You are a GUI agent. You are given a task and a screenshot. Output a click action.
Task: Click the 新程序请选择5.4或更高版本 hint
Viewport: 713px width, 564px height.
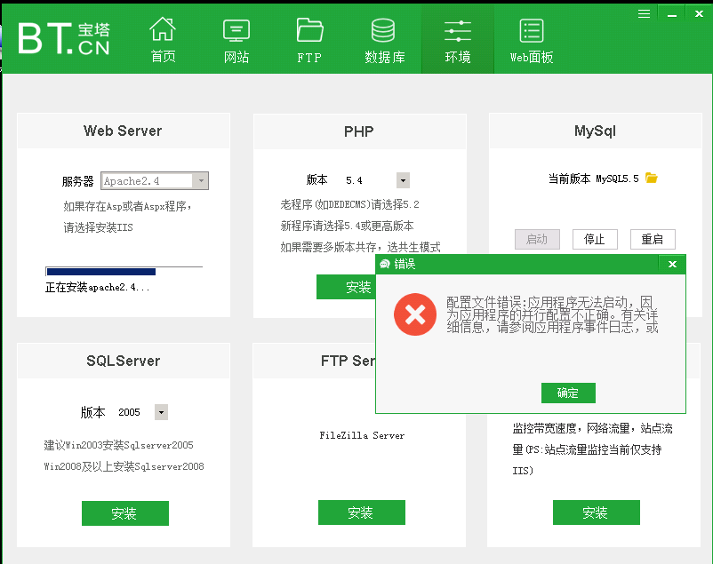(x=347, y=226)
